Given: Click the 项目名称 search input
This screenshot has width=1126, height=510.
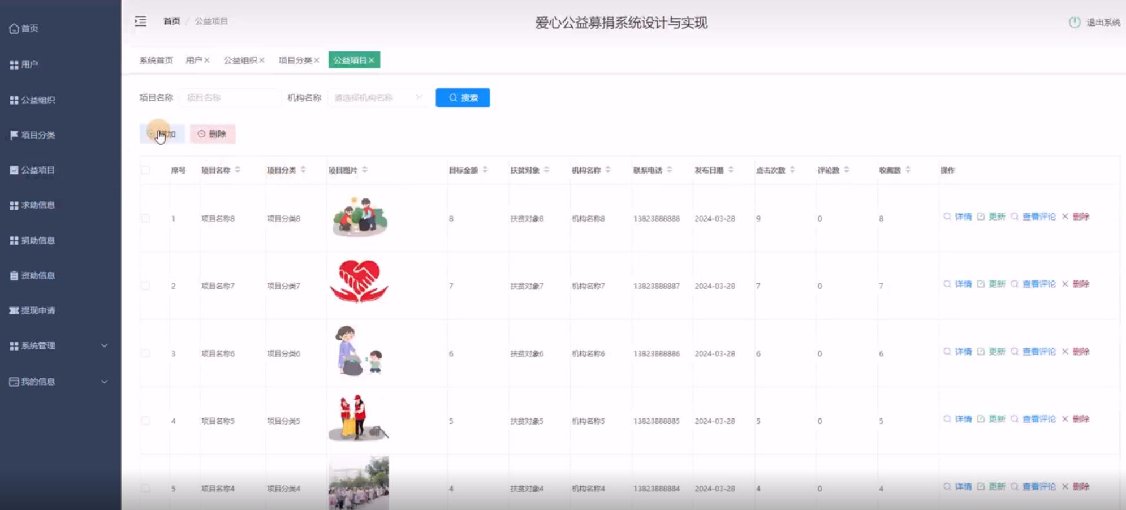Looking at the screenshot, I should (x=230, y=98).
